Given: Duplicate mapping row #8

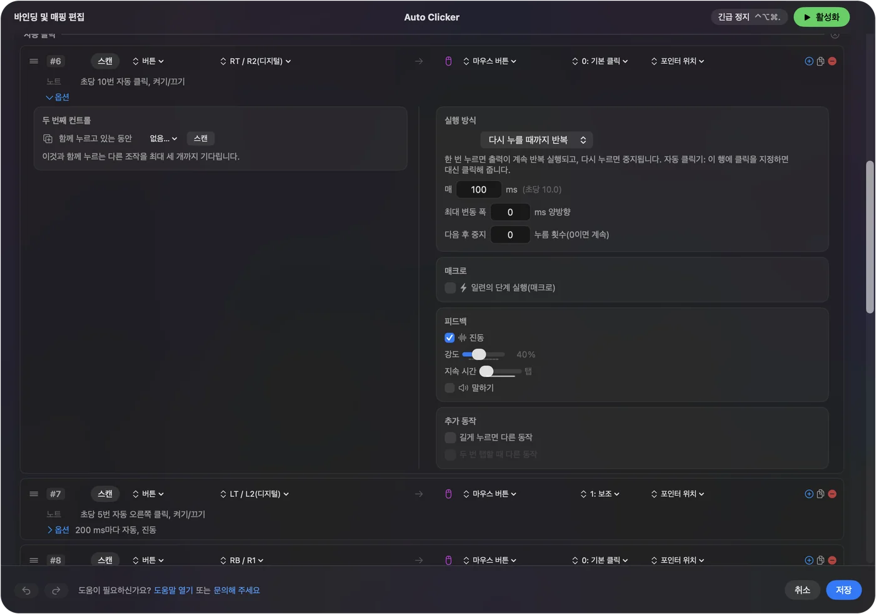Looking at the screenshot, I should [x=820, y=560].
